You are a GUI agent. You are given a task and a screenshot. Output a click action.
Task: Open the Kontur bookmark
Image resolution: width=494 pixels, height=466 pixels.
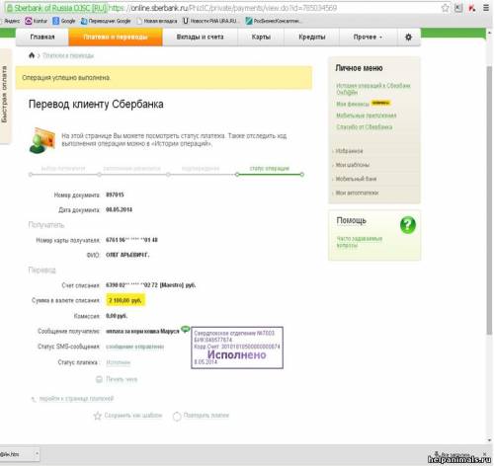[37, 21]
